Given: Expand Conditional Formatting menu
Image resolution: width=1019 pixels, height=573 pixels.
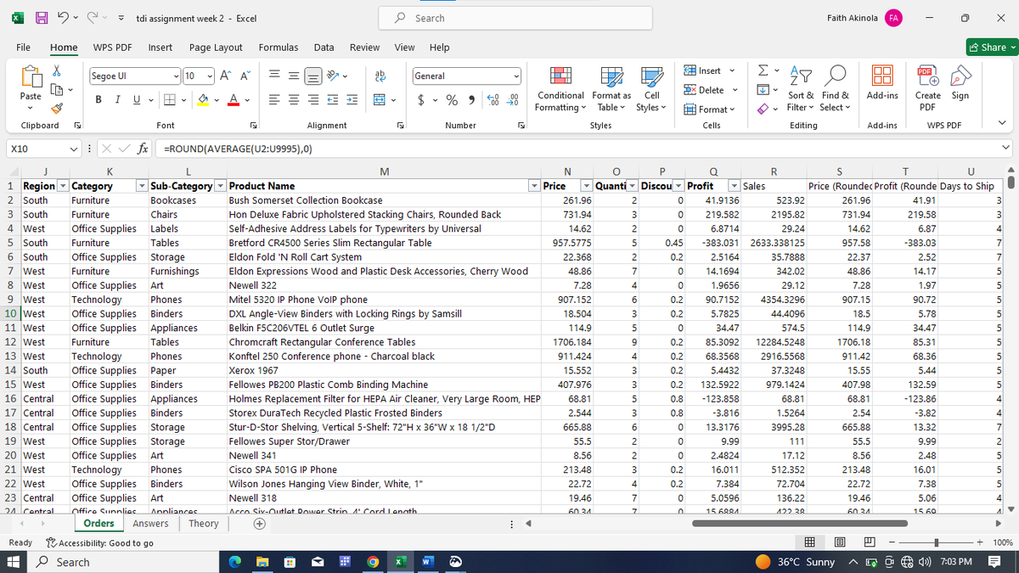Looking at the screenshot, I should pos(559,88).
